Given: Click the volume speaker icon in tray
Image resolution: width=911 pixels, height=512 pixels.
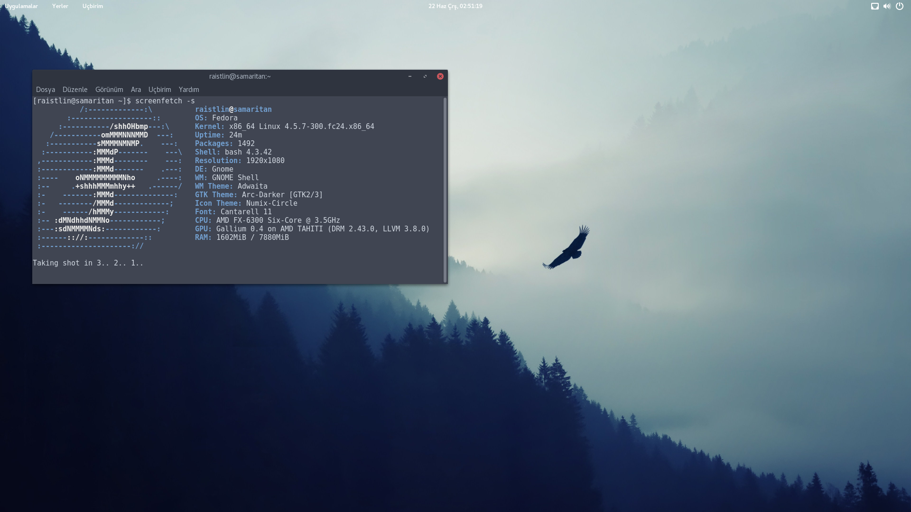Looking at the screenshot, I should [887, 6].
